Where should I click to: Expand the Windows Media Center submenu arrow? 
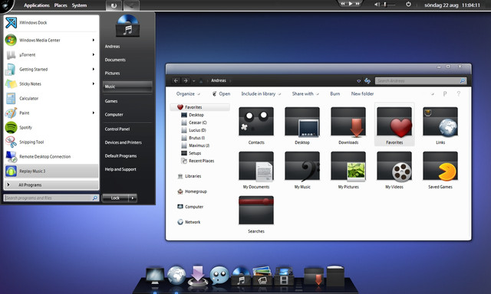[94, 40]
